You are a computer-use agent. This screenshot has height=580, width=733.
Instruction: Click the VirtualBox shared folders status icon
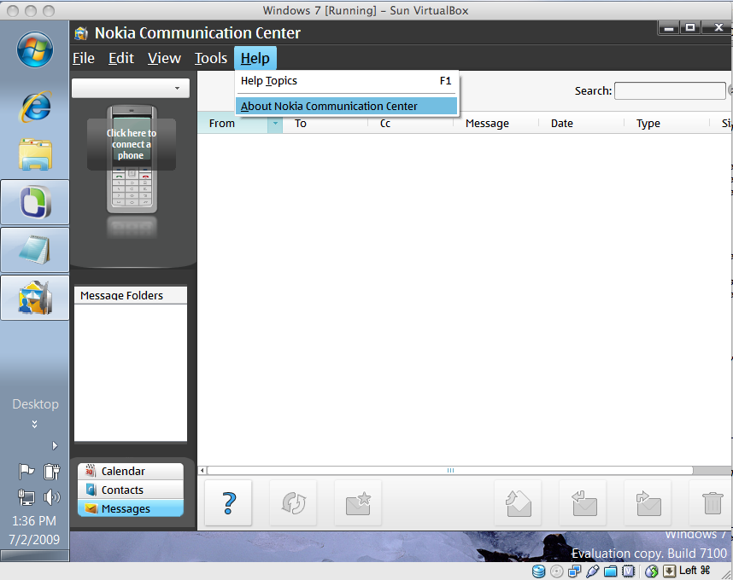pos(611,571)
